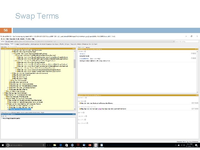Collapse the InterestRateSwapContract node
This screenshot has width=200, height=150.
click(x=12, y=54)
